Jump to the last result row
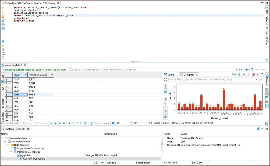Screen dimensions: 270x166 [81, 123]
